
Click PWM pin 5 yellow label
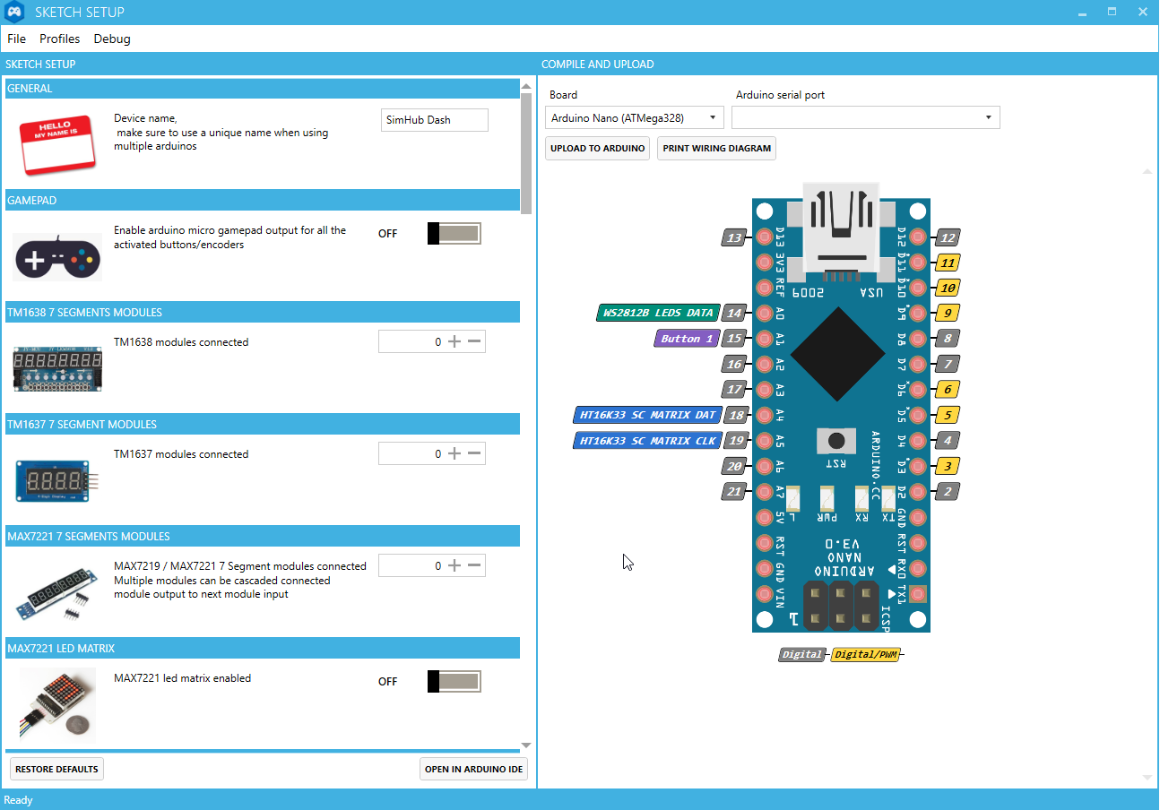948,415
